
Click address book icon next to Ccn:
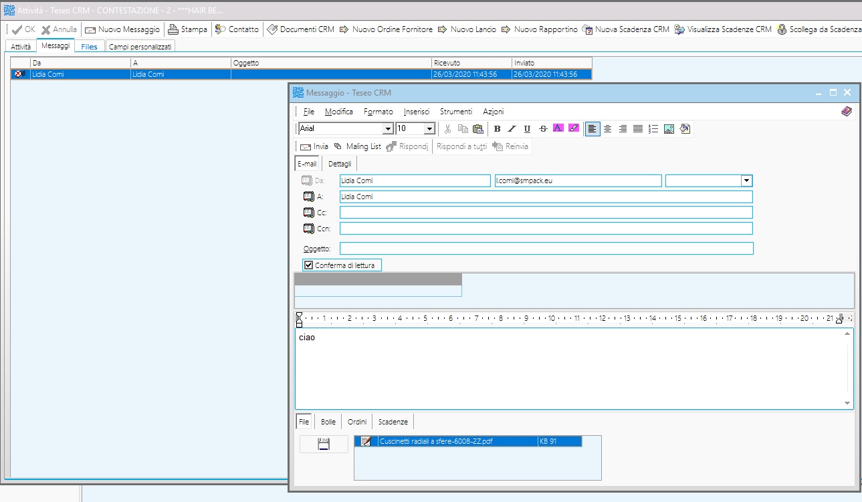(x=308, y=229)
